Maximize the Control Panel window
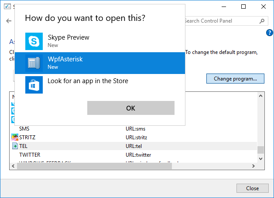This screenshot has width=274, height=198. (x=243, y=7)
